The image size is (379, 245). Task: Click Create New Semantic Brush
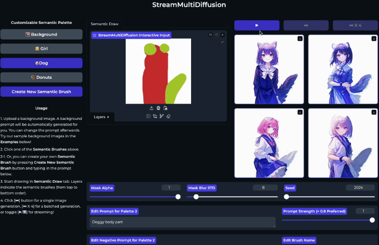pyautogui.click(x=41, y=91)
